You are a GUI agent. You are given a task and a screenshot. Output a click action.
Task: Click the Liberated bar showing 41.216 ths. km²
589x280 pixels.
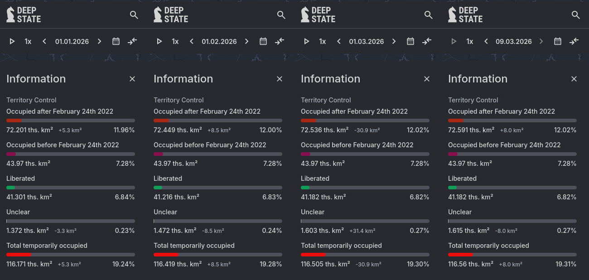[218, 188]
